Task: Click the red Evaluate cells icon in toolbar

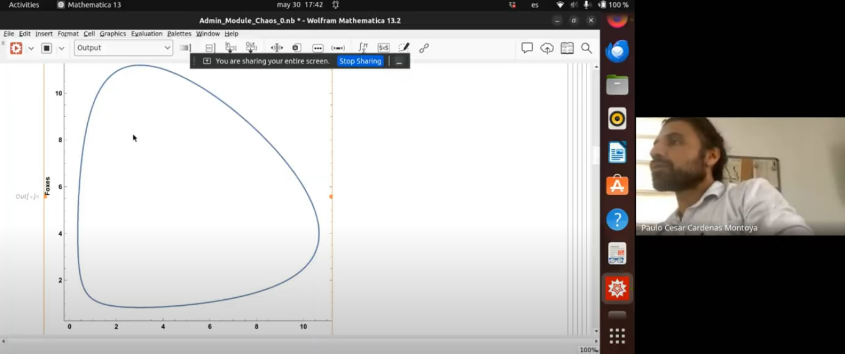Action: pyautogui.click(x=16, y=48)
